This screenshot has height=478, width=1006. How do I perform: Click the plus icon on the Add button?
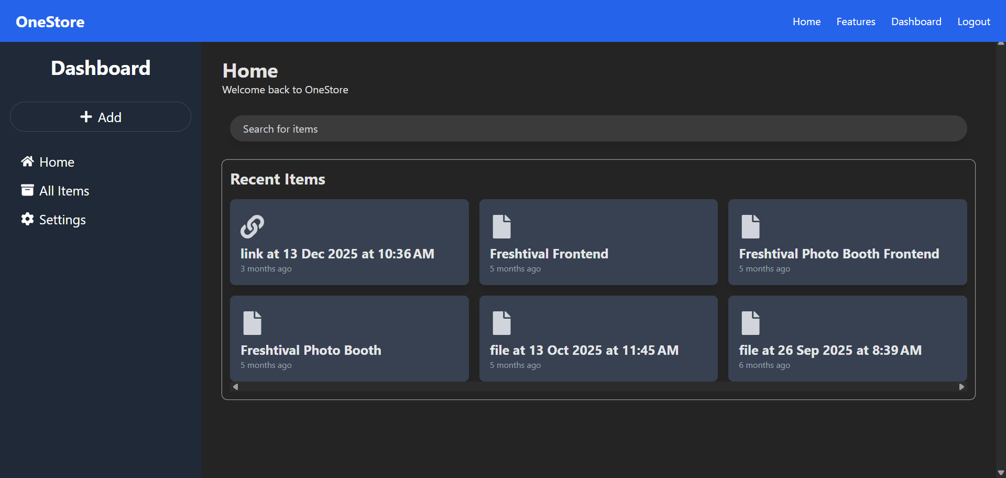tap(85, 116)
